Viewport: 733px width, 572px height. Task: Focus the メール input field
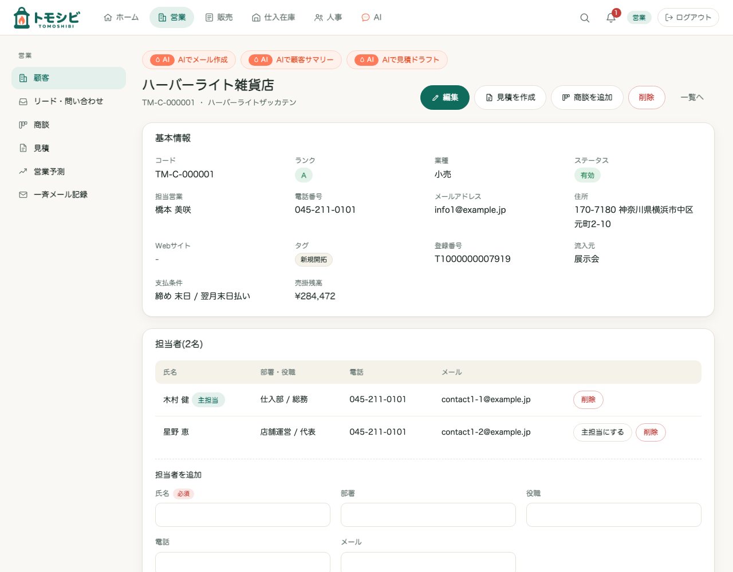click(x=428, y=562)
